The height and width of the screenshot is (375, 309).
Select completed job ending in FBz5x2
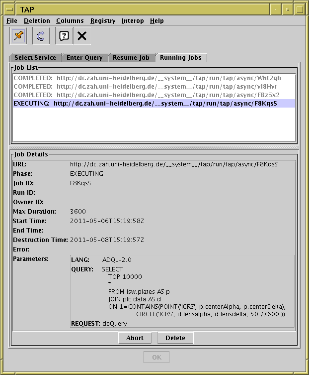(x=154, y=95)
